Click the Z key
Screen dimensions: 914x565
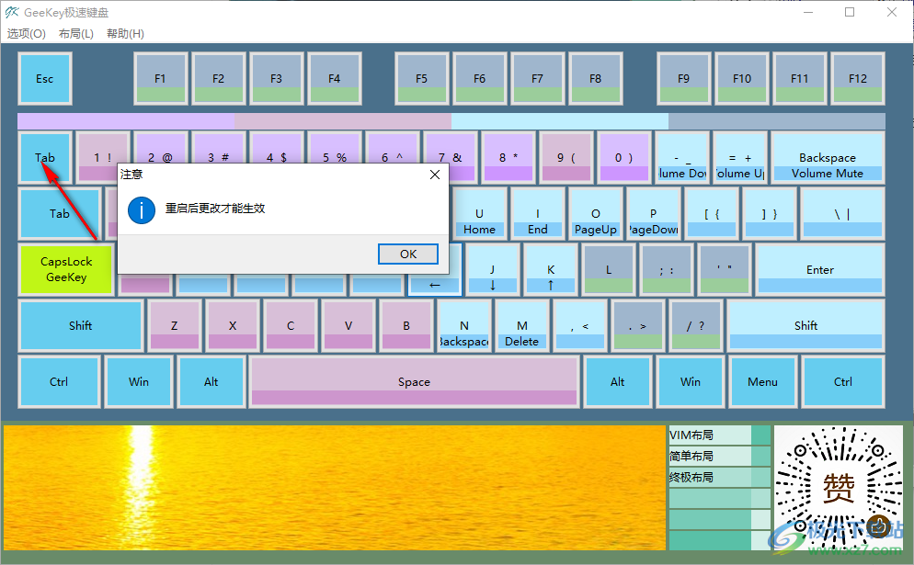(175, 325)
